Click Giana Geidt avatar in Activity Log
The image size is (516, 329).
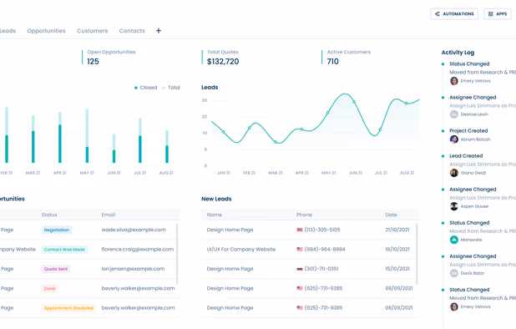tap(454, 173)
